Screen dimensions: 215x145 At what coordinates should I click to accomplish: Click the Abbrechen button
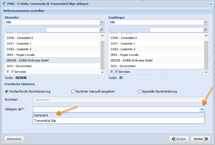14,139
